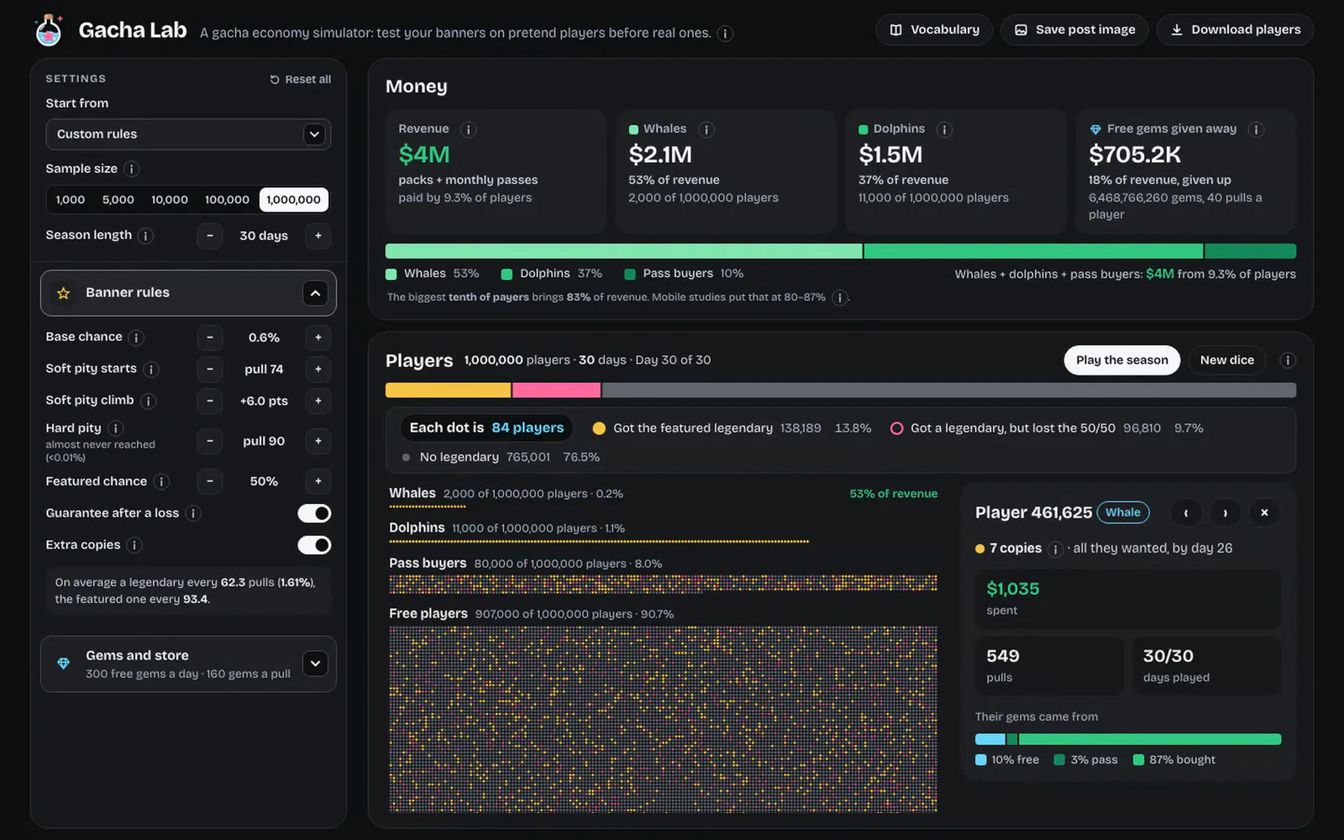
Task: Go to next player with right arrow
Action: [x=1225, y=513]
